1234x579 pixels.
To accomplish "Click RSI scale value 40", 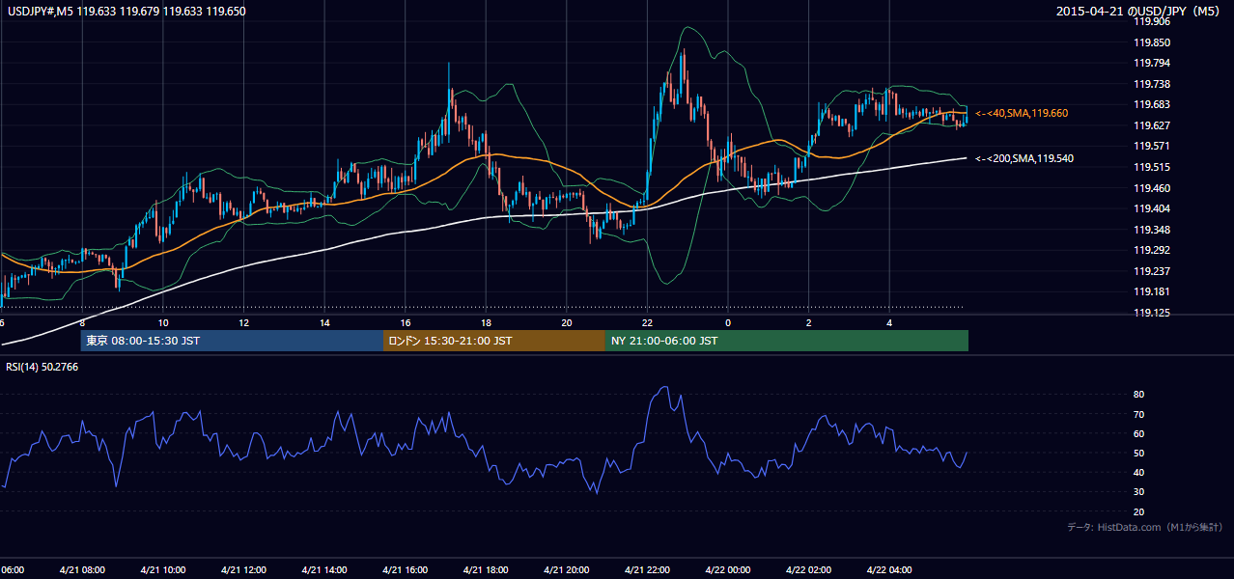I will pos(1139,472).
